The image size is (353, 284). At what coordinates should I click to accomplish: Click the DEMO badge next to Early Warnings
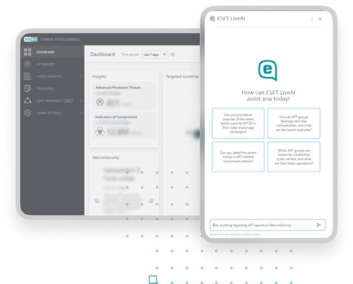pyautogui.click(x=68, y=101)
